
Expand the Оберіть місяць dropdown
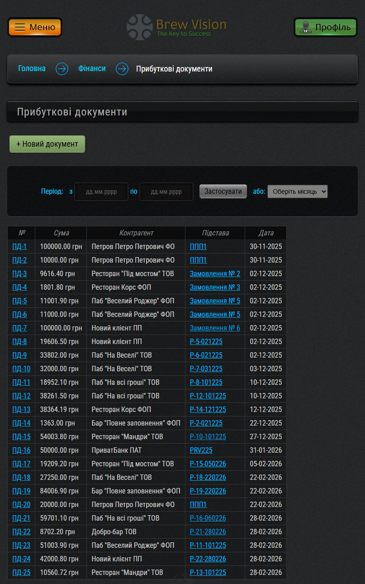pos(297,191)
